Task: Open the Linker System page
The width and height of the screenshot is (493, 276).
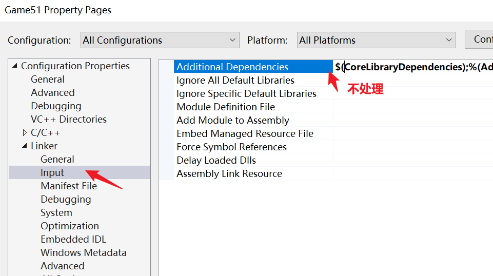Action: point(56,212)
